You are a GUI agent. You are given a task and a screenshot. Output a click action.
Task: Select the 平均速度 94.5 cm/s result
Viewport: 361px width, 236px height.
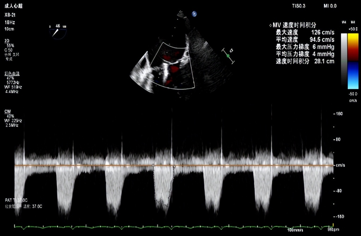[x=305, y=39]
